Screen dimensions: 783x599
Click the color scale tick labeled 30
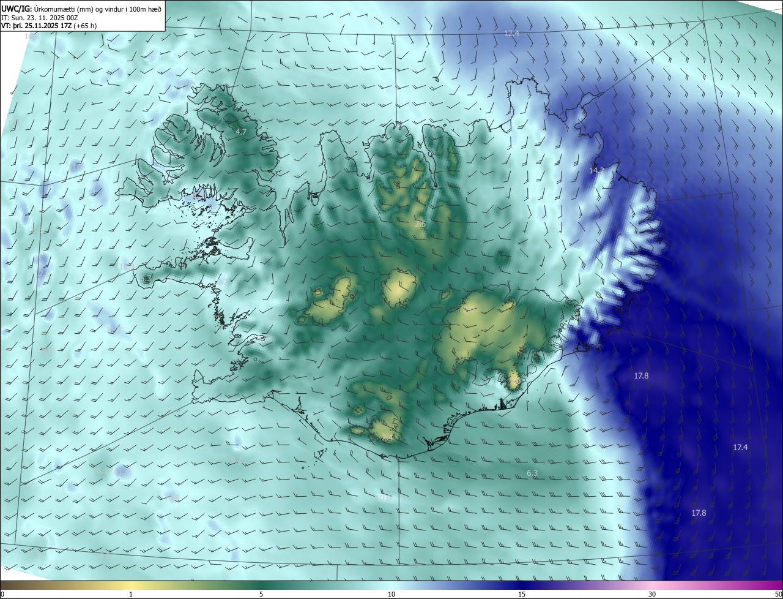[x=652, y=594]
